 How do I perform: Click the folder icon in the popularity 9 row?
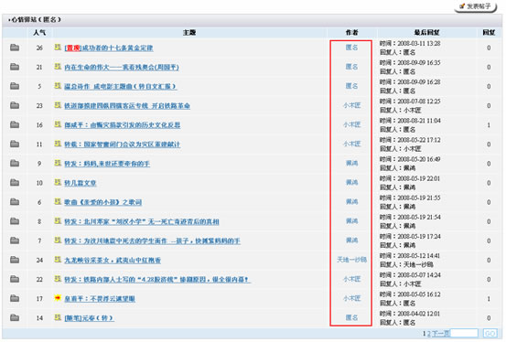tap(15, 164)
